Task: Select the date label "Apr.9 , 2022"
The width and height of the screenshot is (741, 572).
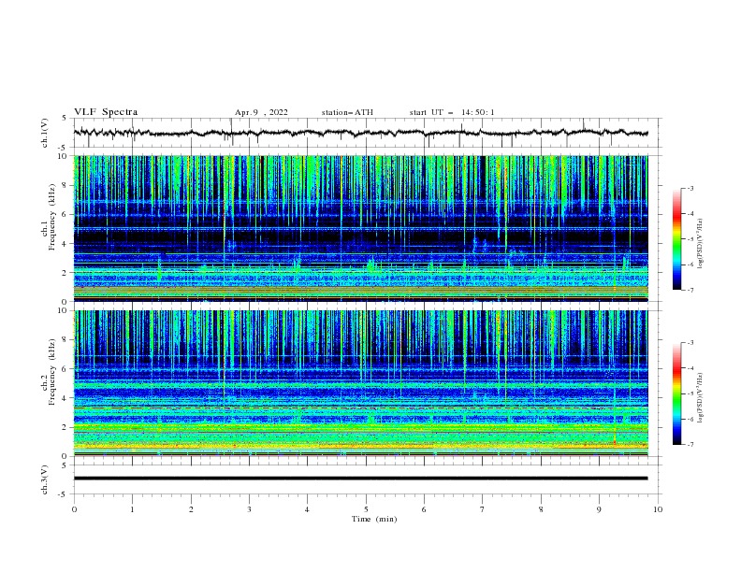Action: click(x=261, y=112)
